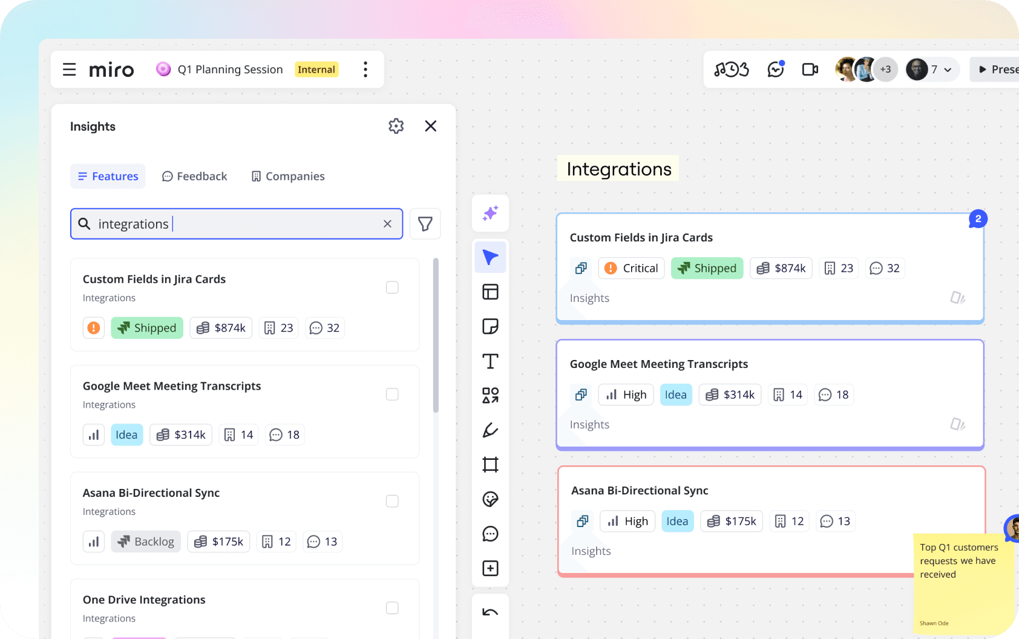Open the reactions chat icon with notification dot
The width and height of the screenshot is (1019, 639).
(x=776, y=70)
